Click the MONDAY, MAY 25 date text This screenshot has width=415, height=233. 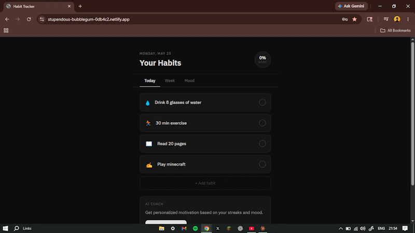point(155,53)
